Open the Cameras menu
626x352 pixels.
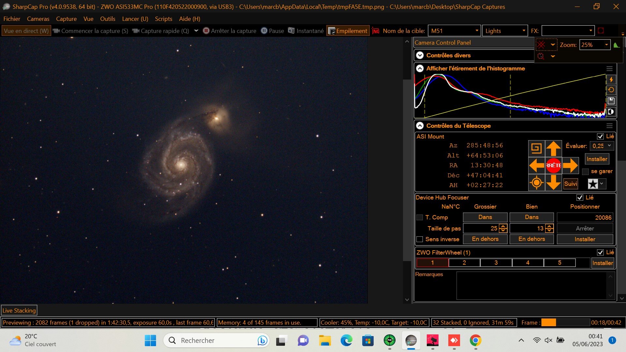pyautogui.click(x=38, y=19)
